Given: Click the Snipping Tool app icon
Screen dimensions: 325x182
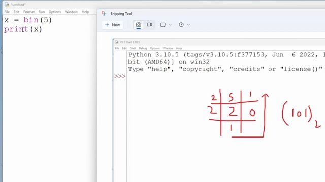Looking at the screenshot, I should (104, 14).
